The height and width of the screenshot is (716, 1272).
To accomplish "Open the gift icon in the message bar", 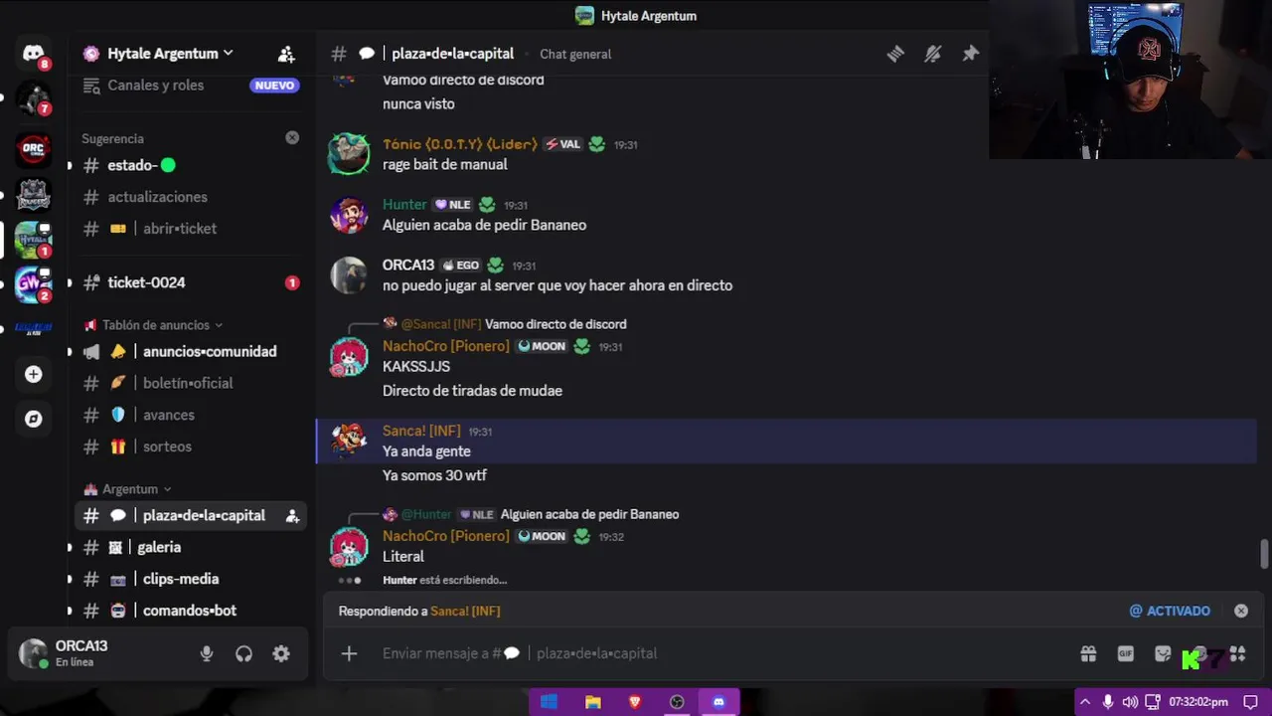I will click(1088, 653).
